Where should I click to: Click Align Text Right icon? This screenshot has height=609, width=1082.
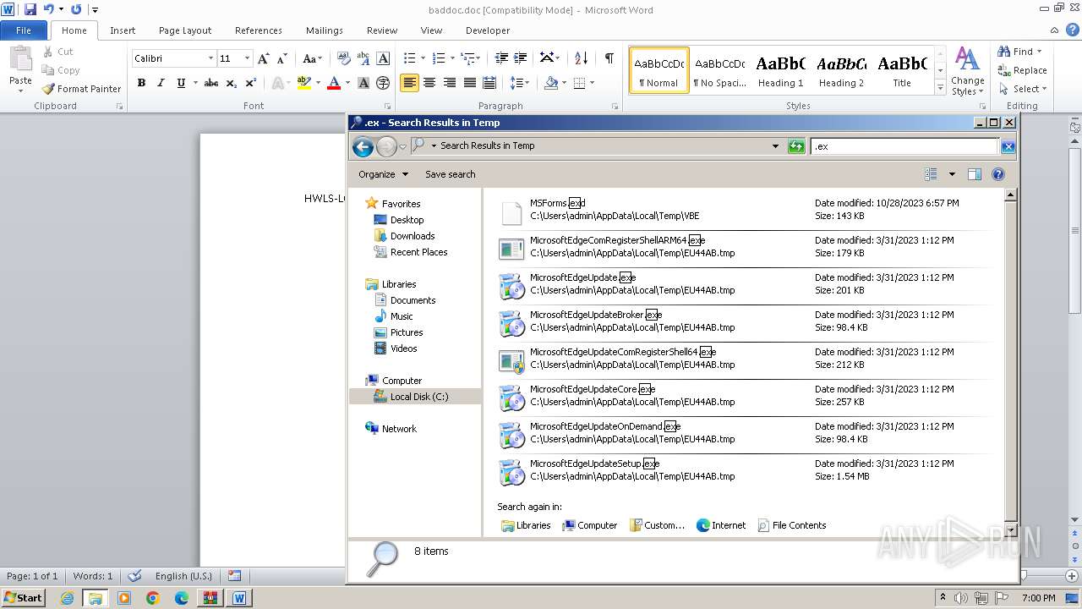point(450,83)
